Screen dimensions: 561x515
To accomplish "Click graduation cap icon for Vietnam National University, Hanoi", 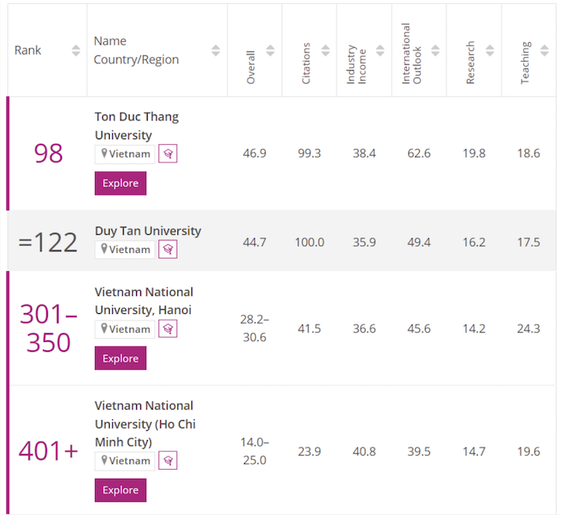I will 167,329.
